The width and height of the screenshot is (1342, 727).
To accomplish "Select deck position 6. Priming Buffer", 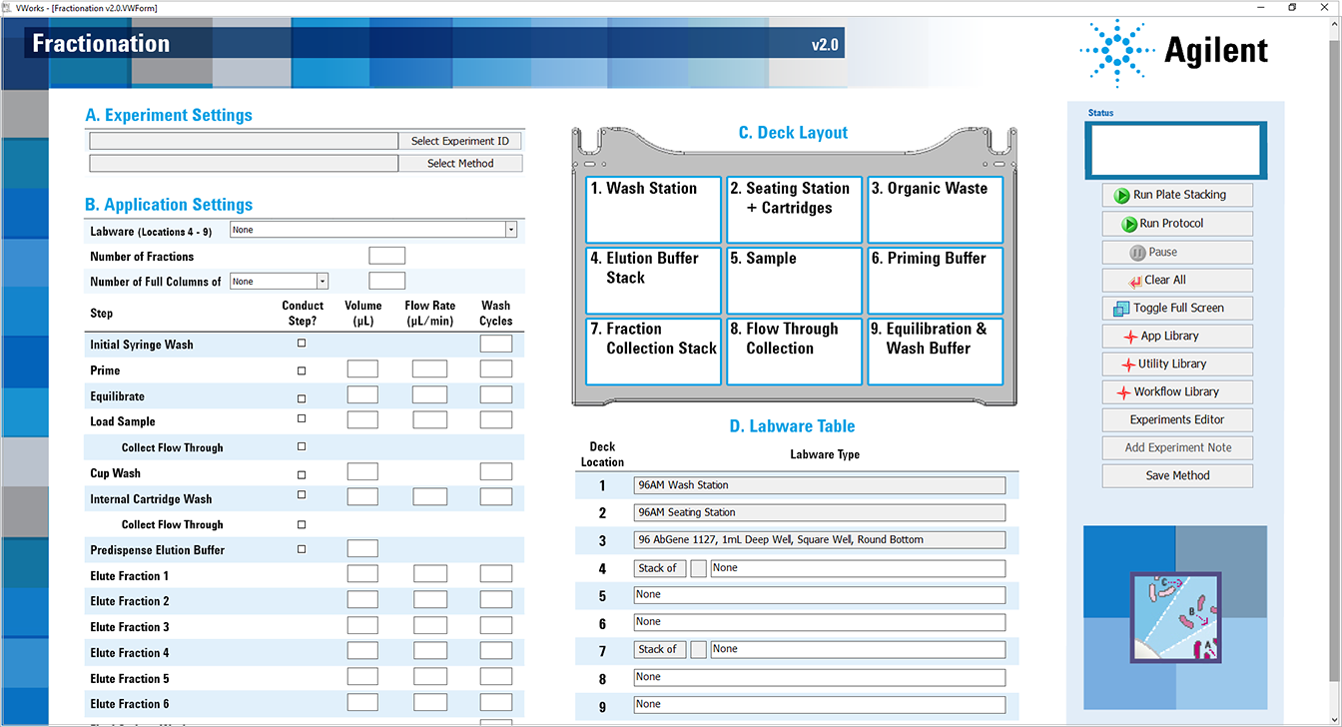I will tap(936, 281).
